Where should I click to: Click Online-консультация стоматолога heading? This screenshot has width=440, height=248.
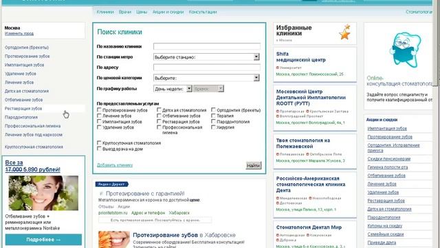(399, 81)
